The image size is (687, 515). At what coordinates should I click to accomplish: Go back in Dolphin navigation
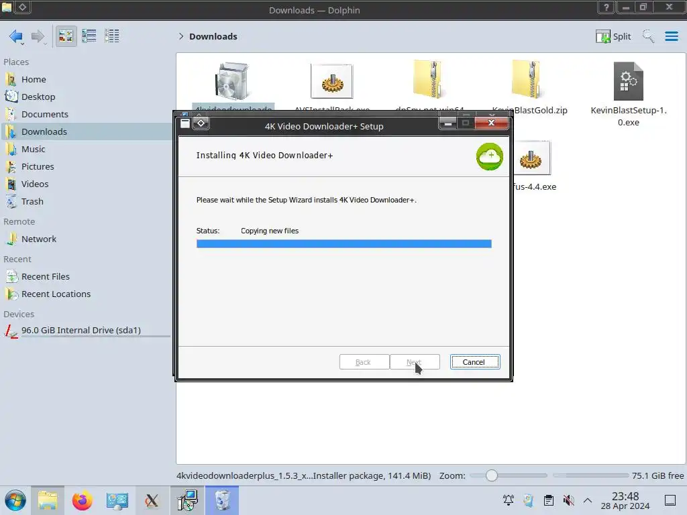[16, 36]
